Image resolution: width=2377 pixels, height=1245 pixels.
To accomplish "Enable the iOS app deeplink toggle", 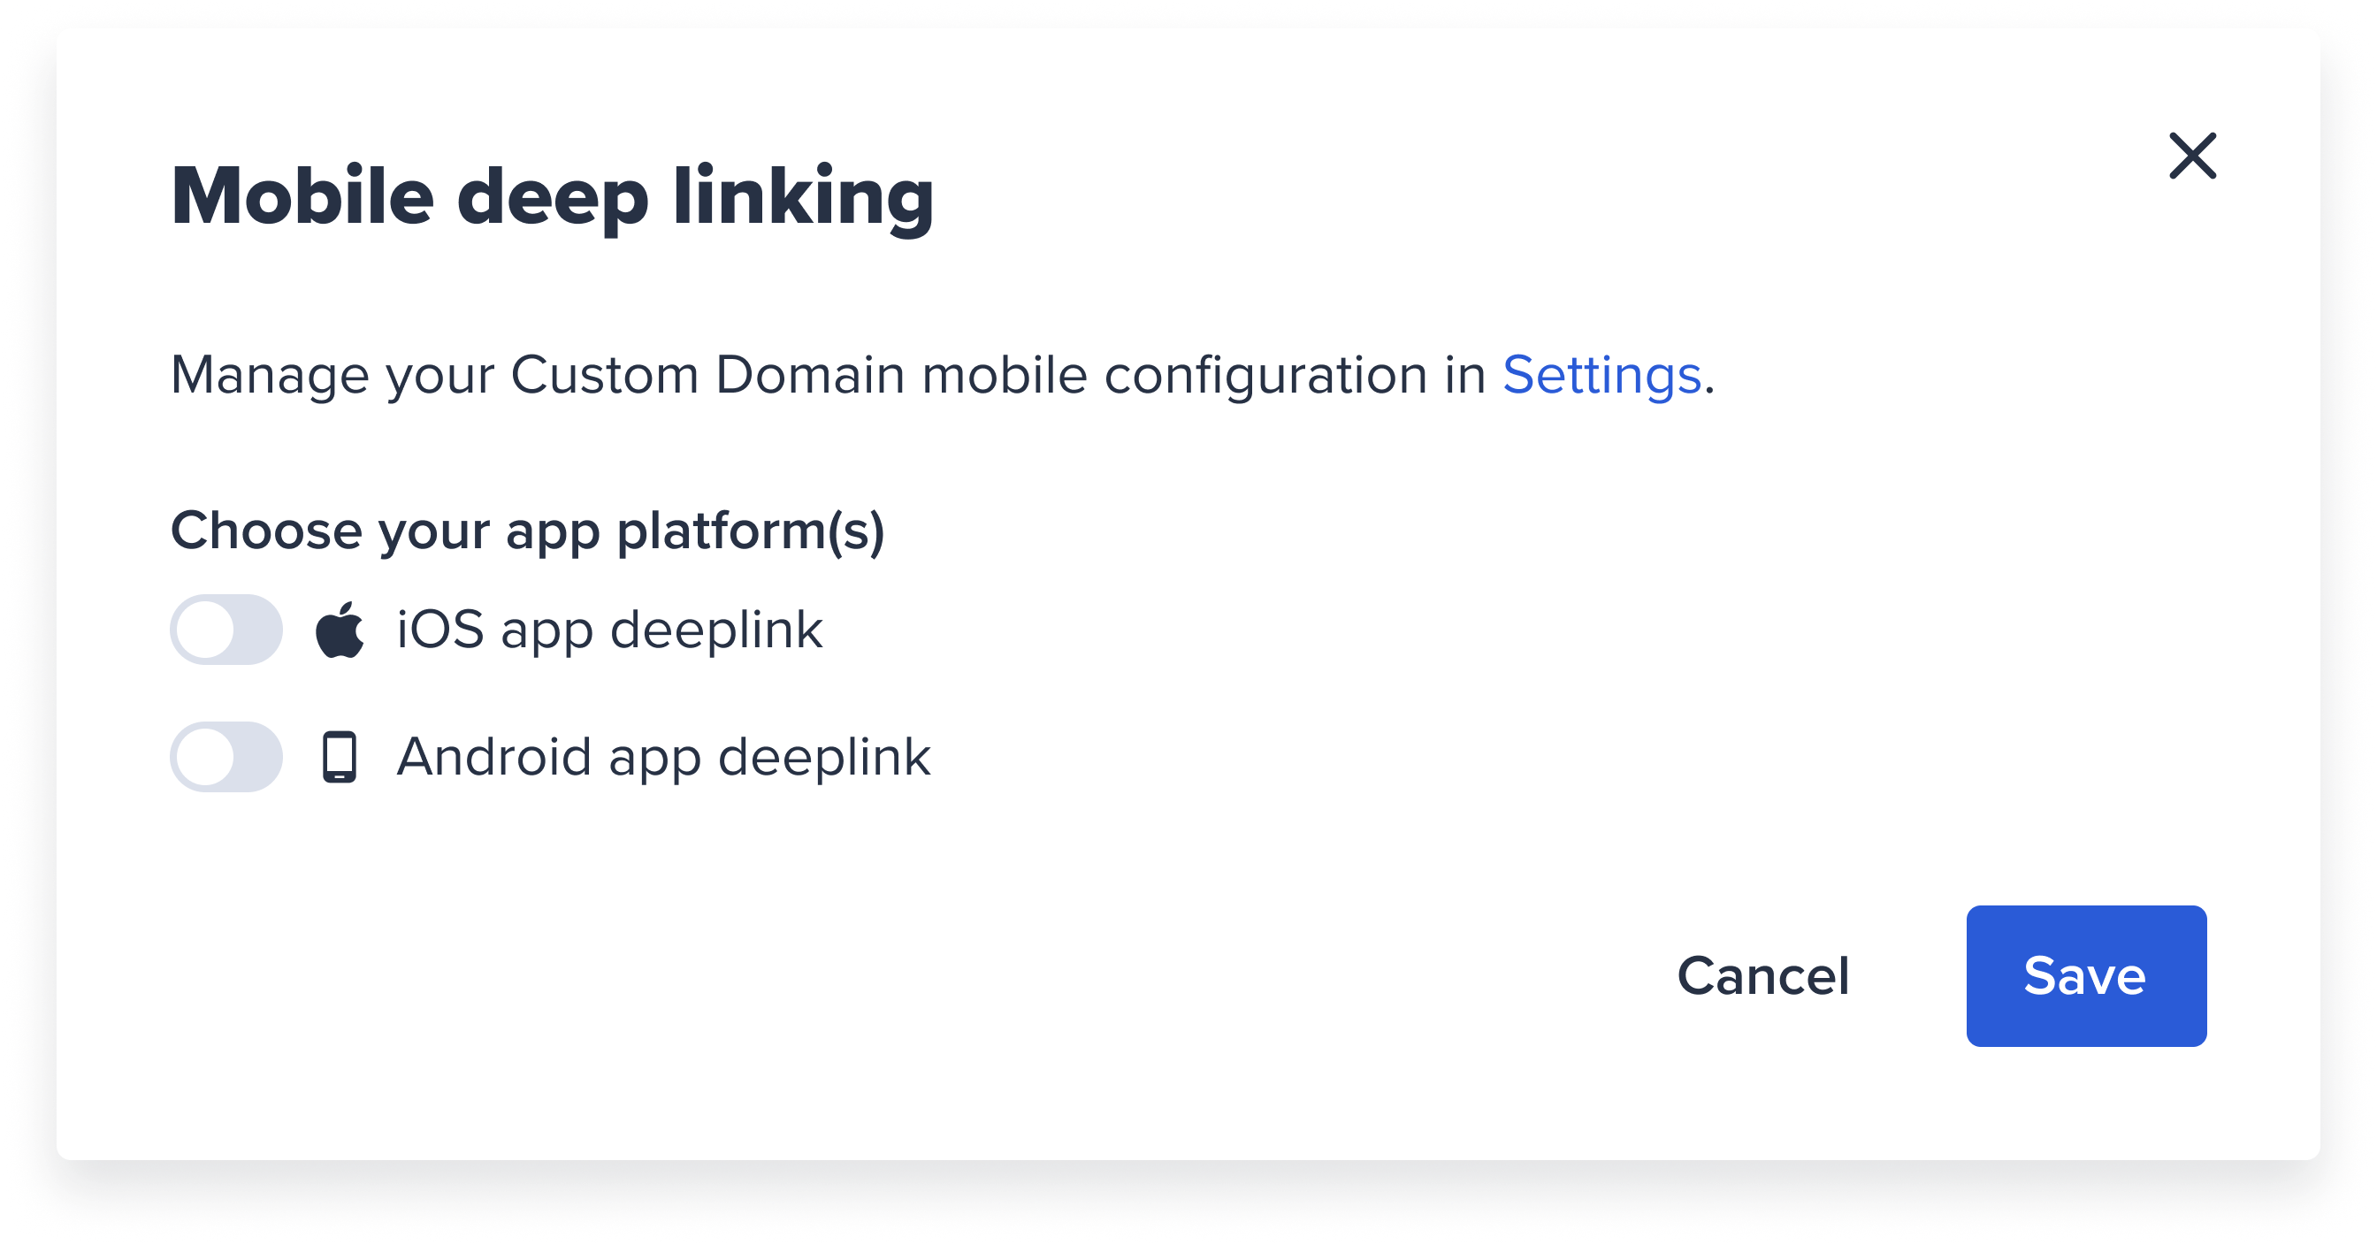I will coord(226,630).
